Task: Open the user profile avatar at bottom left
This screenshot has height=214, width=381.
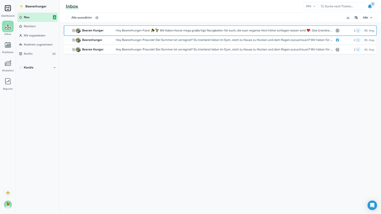Action: click(8, 204)
